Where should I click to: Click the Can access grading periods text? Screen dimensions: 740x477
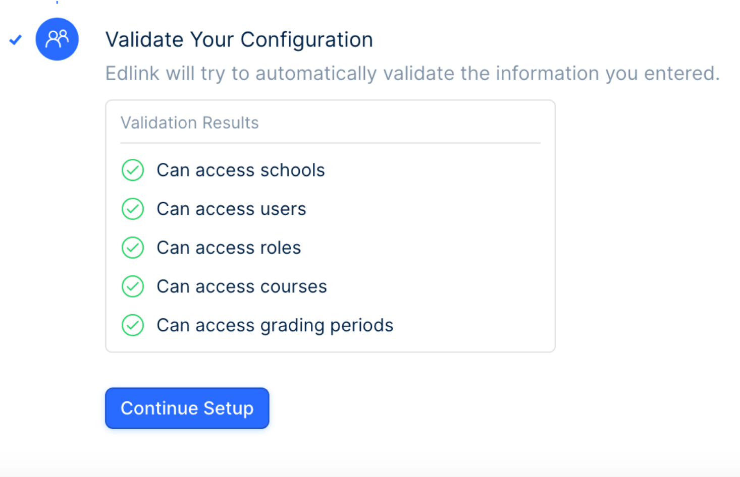tap(275, 326)
